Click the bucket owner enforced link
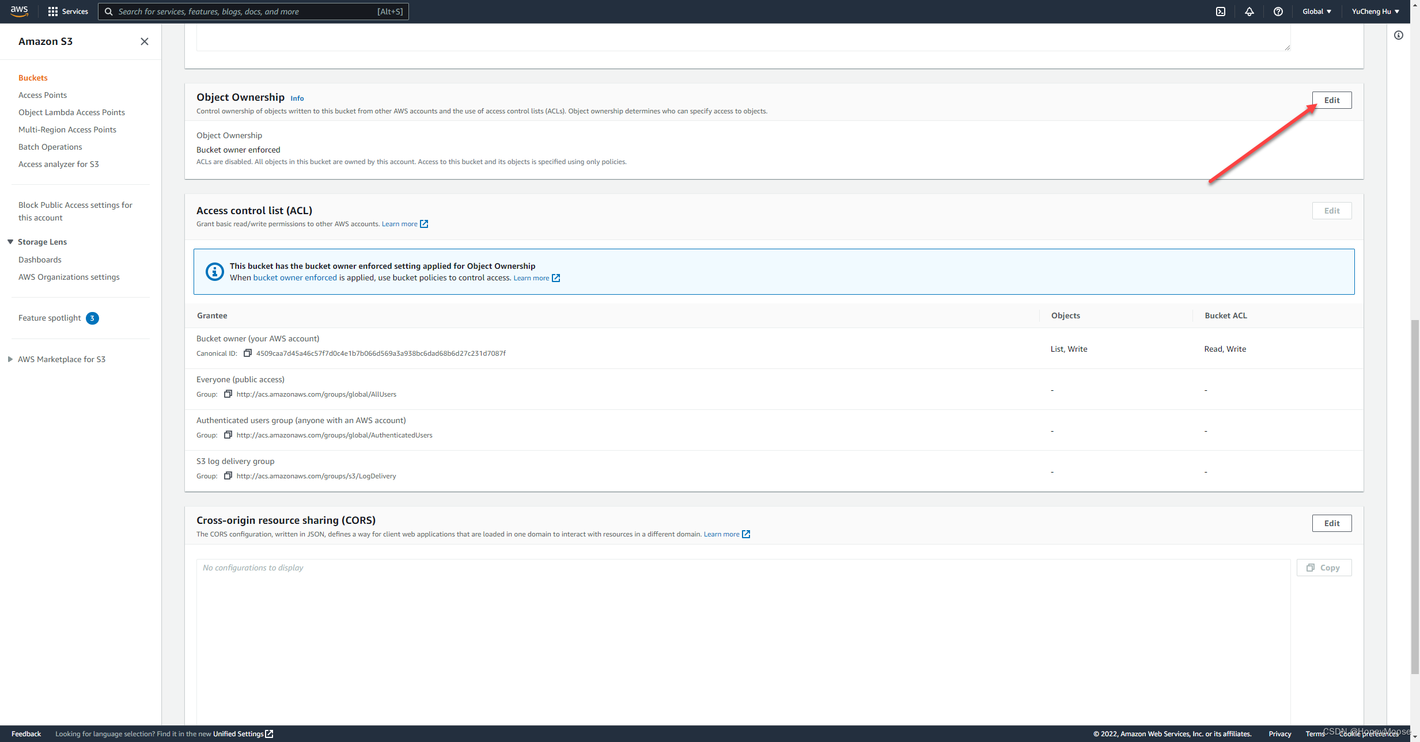Viewport: 1420px width, 742px height. [x=295, y=278]
